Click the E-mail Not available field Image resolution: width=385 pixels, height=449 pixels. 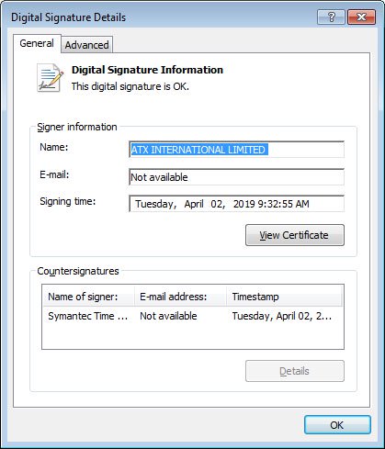[x=236, y=177]
